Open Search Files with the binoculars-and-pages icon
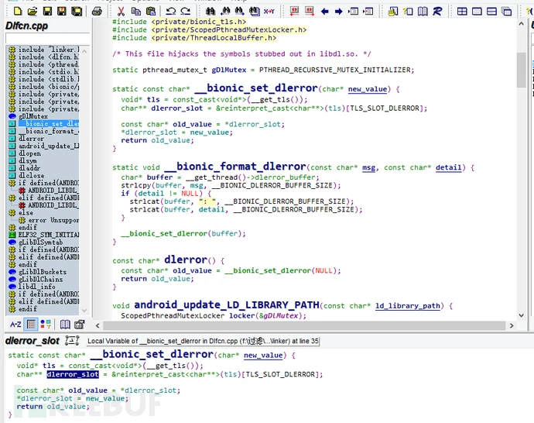 (255, 12)
